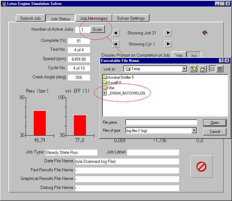Show previous job with left arrow
Image resolution: width=232 pixels, height=201 pixels.
click(116, 33)
